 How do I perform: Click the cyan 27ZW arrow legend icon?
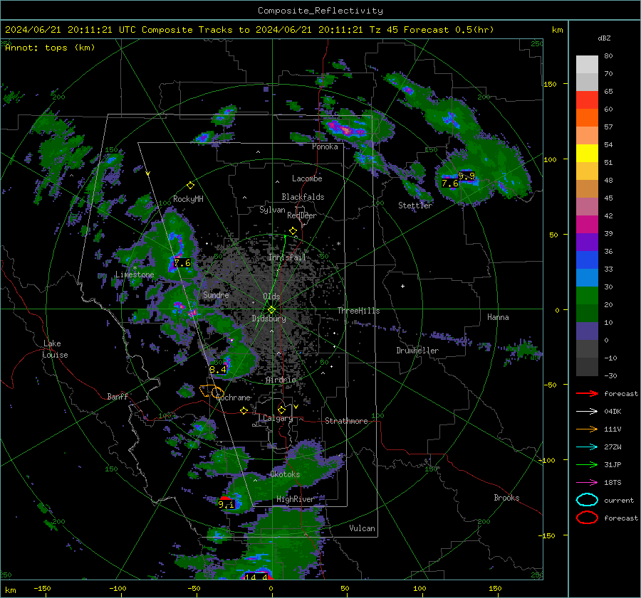coord(587,447)
